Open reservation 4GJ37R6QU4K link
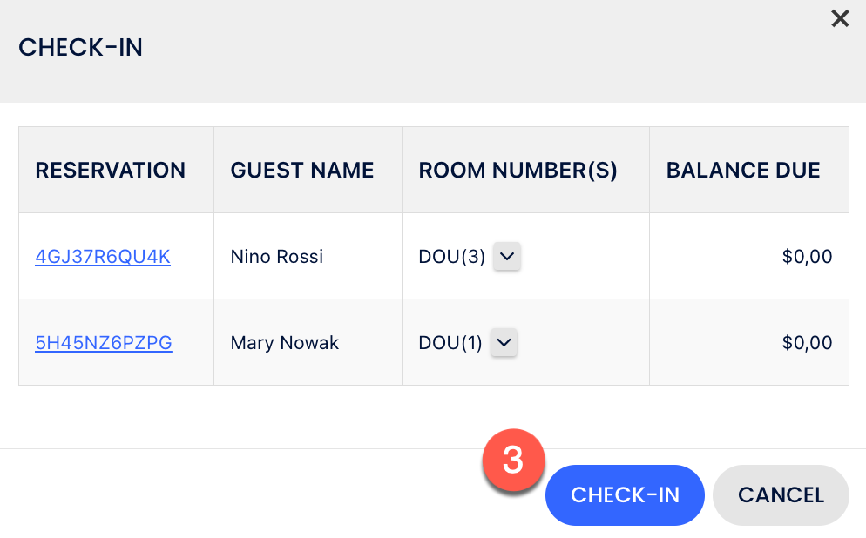This screenshot has width=866, height=538. [x=103, y=257]
